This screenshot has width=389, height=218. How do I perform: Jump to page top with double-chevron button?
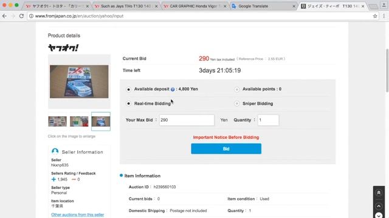tap(379, 193)
